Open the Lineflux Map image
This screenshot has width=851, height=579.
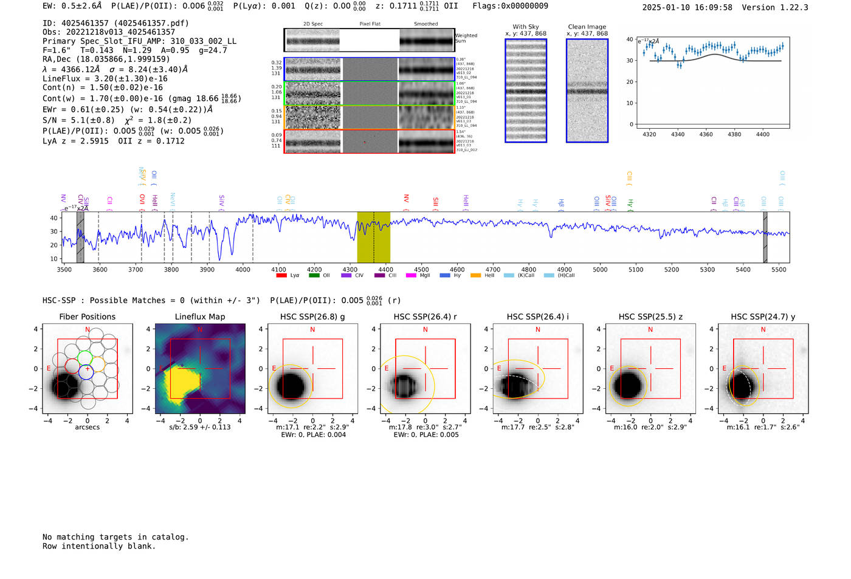tap(200, 369)
